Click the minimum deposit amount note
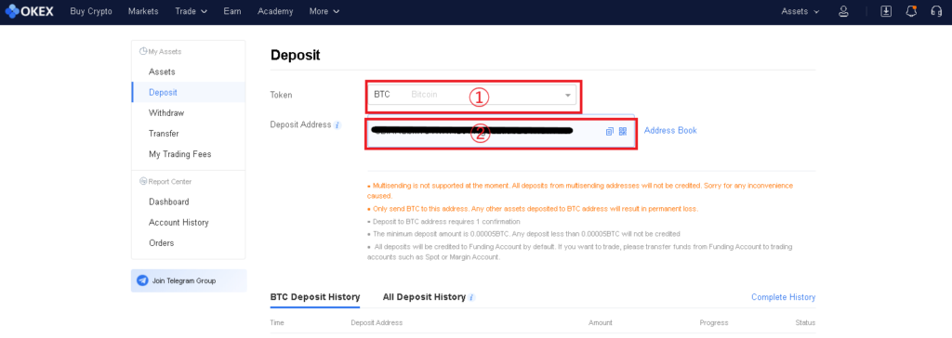952x338 pixels. pyautogui.click(x=523, y=234)
